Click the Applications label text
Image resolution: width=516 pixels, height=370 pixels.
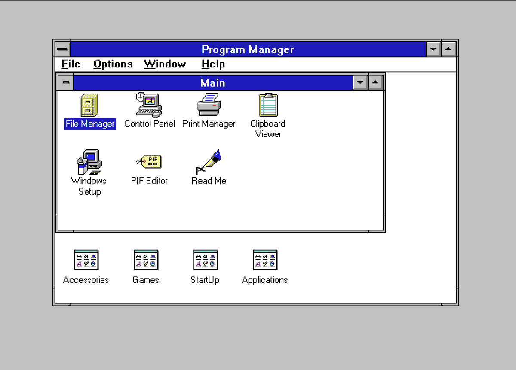pyautogui.click(x=265, y=280)
